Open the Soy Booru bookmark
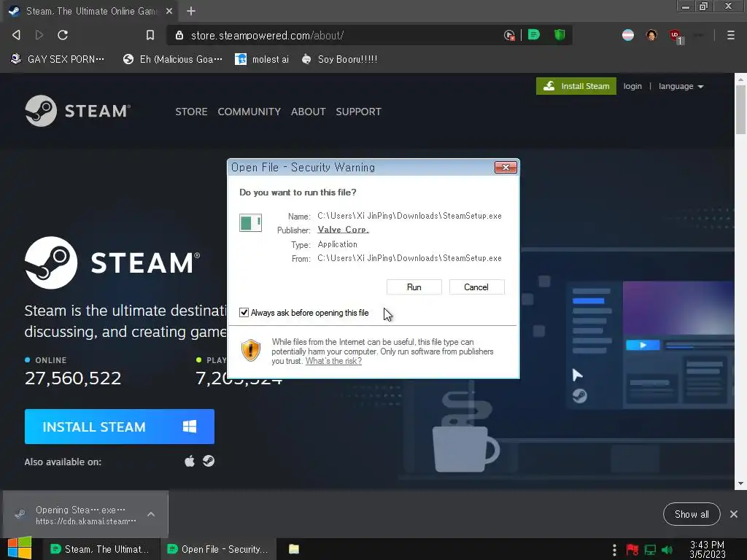Viewport: 747px width, 560px height. [339, 59]
